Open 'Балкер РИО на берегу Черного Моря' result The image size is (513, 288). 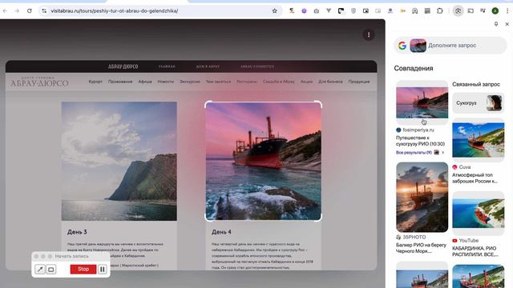click(421, 248)
